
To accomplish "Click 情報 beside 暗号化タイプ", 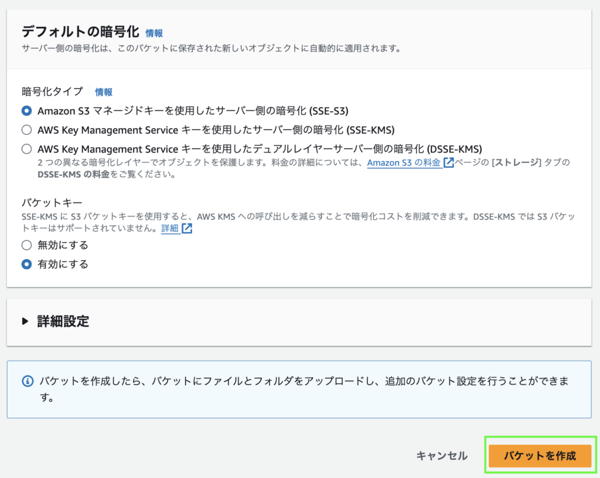I will 104,92.
